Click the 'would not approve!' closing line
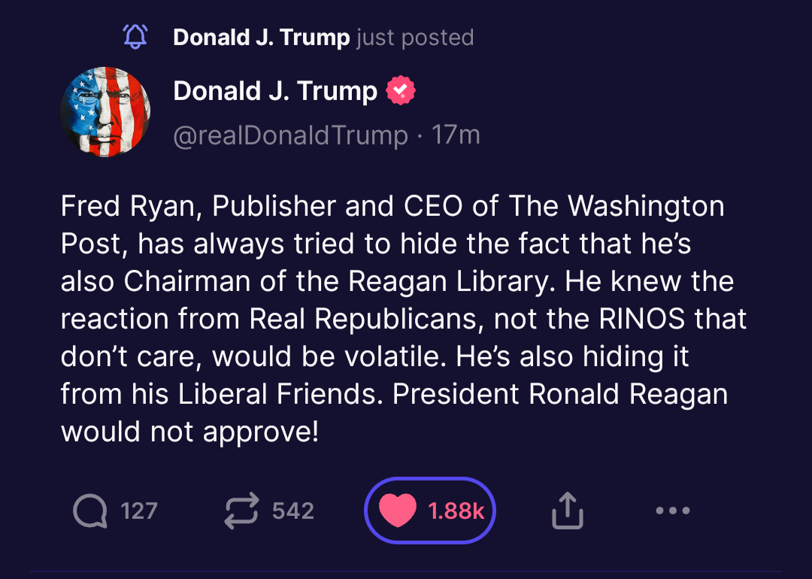The image size is (812, 579). pos(189,432)
